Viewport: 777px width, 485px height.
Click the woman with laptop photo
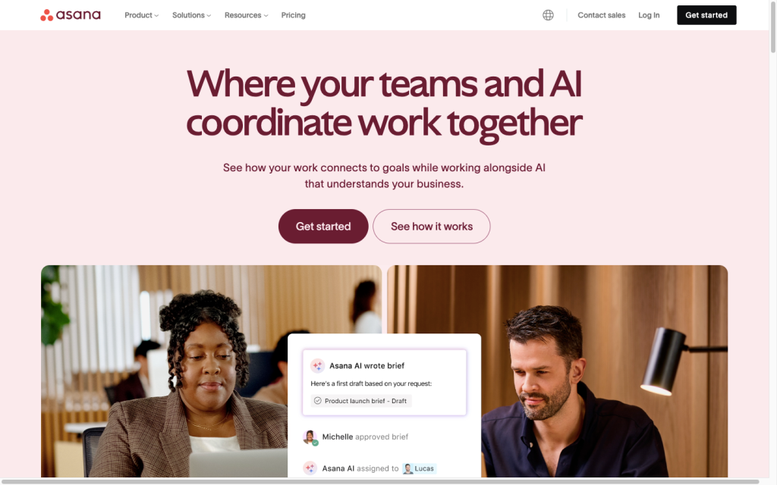pos(164,371)
